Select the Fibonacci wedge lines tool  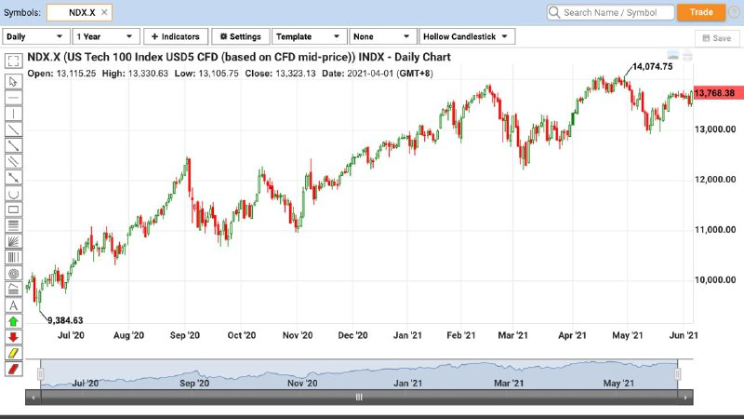point(13,290)
